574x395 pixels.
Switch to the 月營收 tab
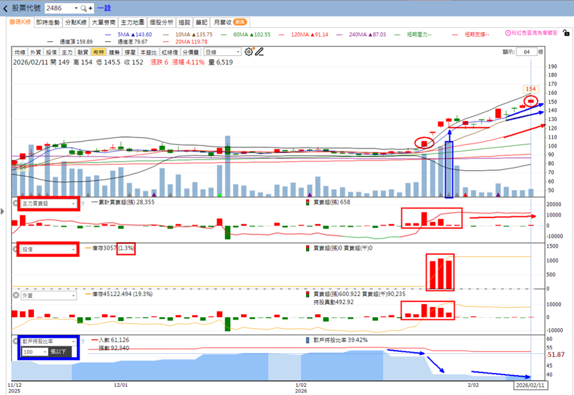[x=230, y=22]
